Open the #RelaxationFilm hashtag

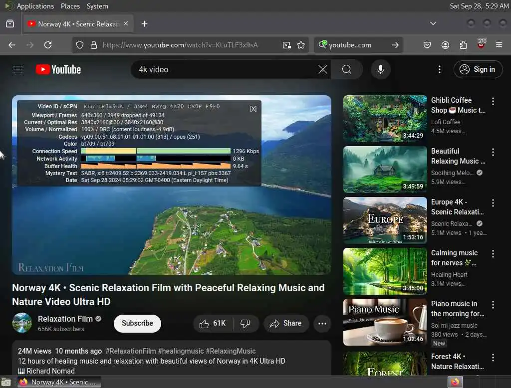131,351
